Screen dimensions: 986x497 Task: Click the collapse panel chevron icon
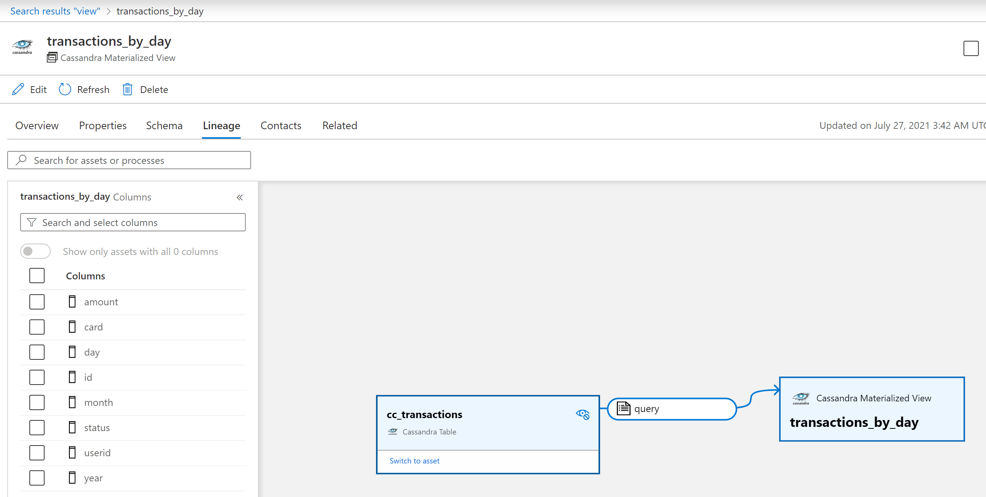(240, 197)
